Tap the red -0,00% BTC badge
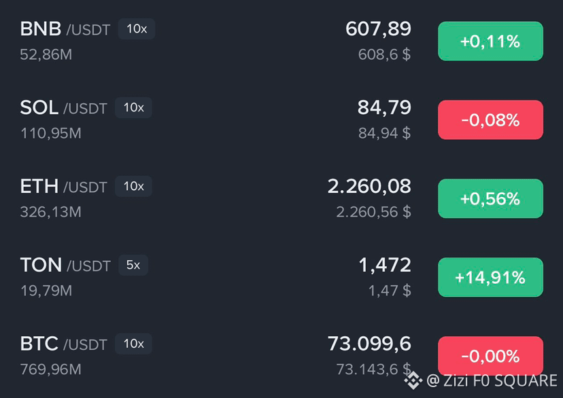This screenshot has height=398, width=563. [x=490, y=356]
